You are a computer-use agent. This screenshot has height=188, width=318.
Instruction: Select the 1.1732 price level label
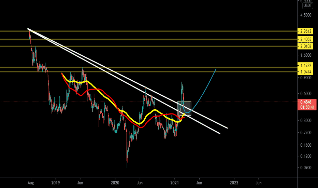click(305, 65)
